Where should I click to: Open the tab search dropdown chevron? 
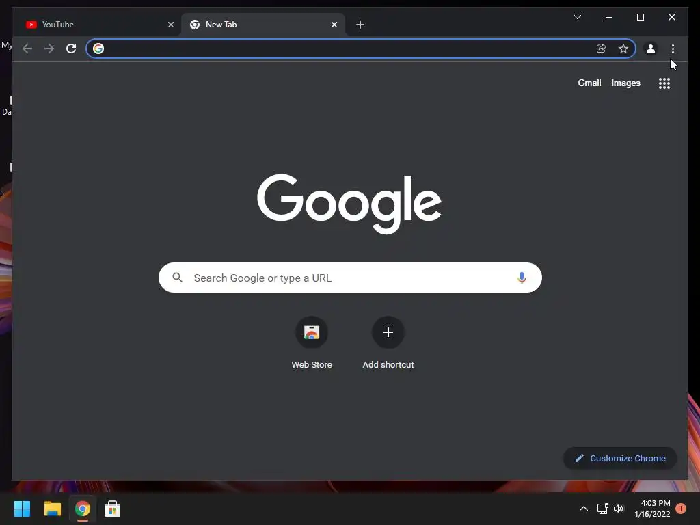coord(577,17)
